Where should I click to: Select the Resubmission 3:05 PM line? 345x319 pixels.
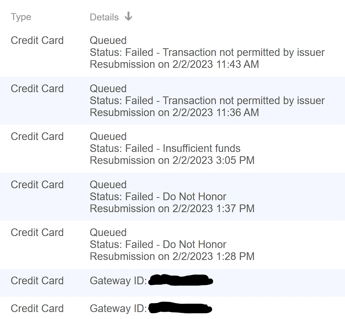coord(172,160)
